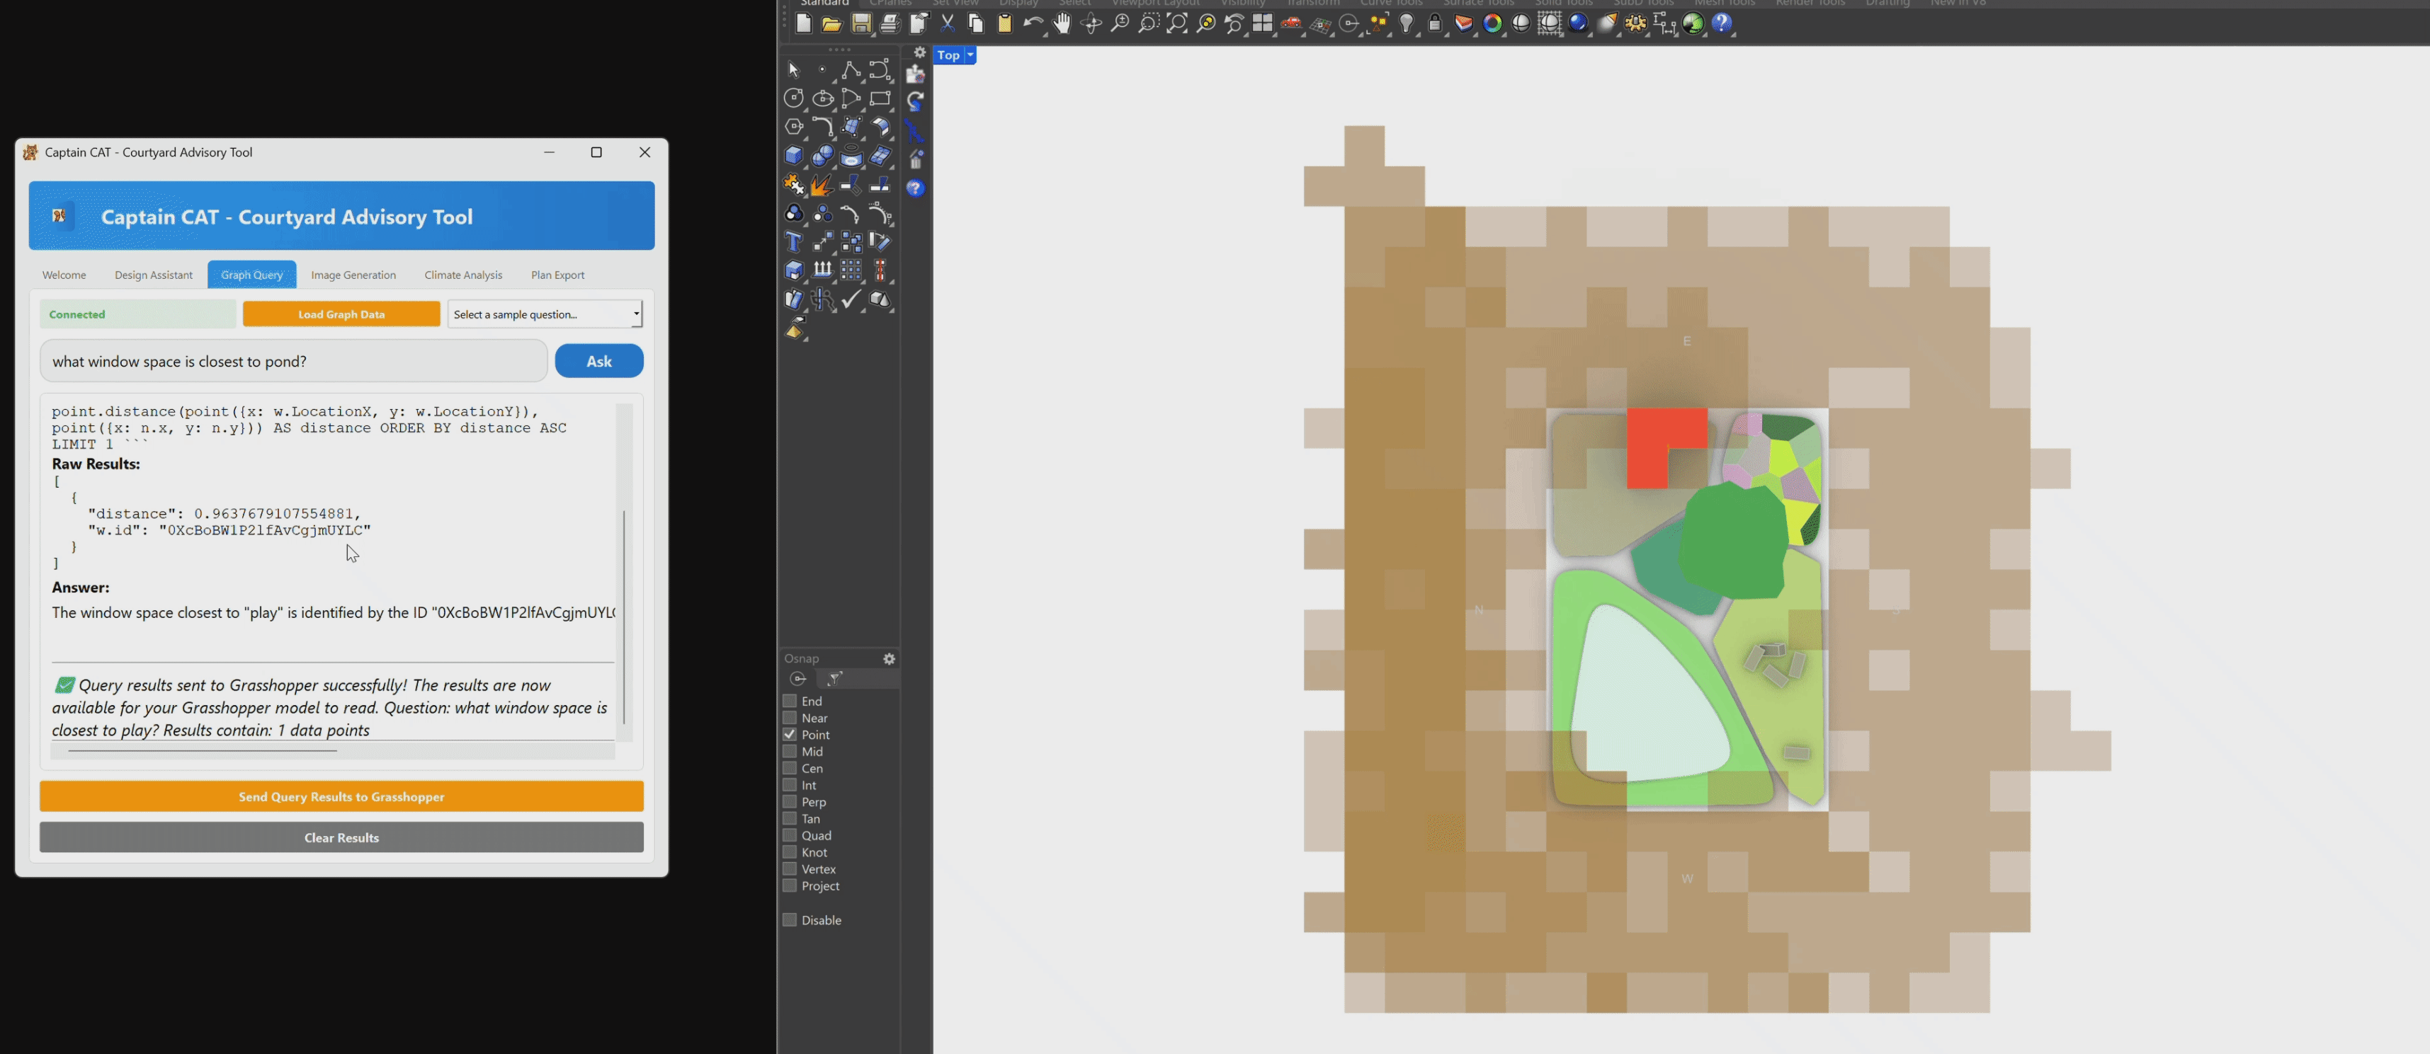Enable the End object snap

coord(790,701)
